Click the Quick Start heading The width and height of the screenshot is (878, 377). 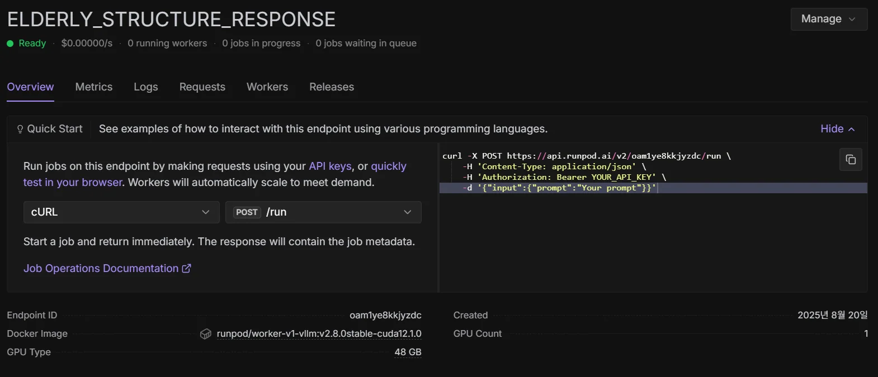[55, 129]
